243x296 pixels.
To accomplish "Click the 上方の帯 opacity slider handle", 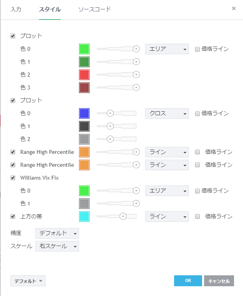I will click(x=123, y=216).
